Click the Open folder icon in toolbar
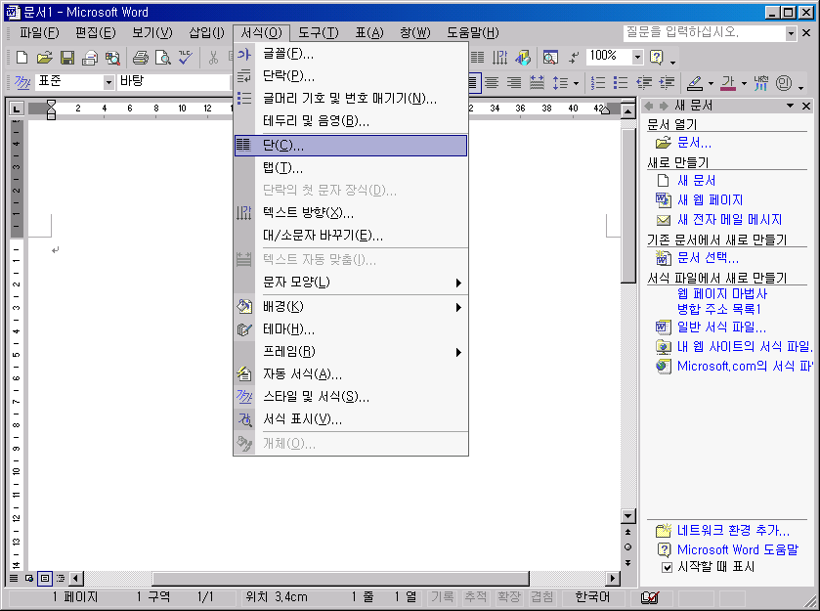 [x=45, y=57]
